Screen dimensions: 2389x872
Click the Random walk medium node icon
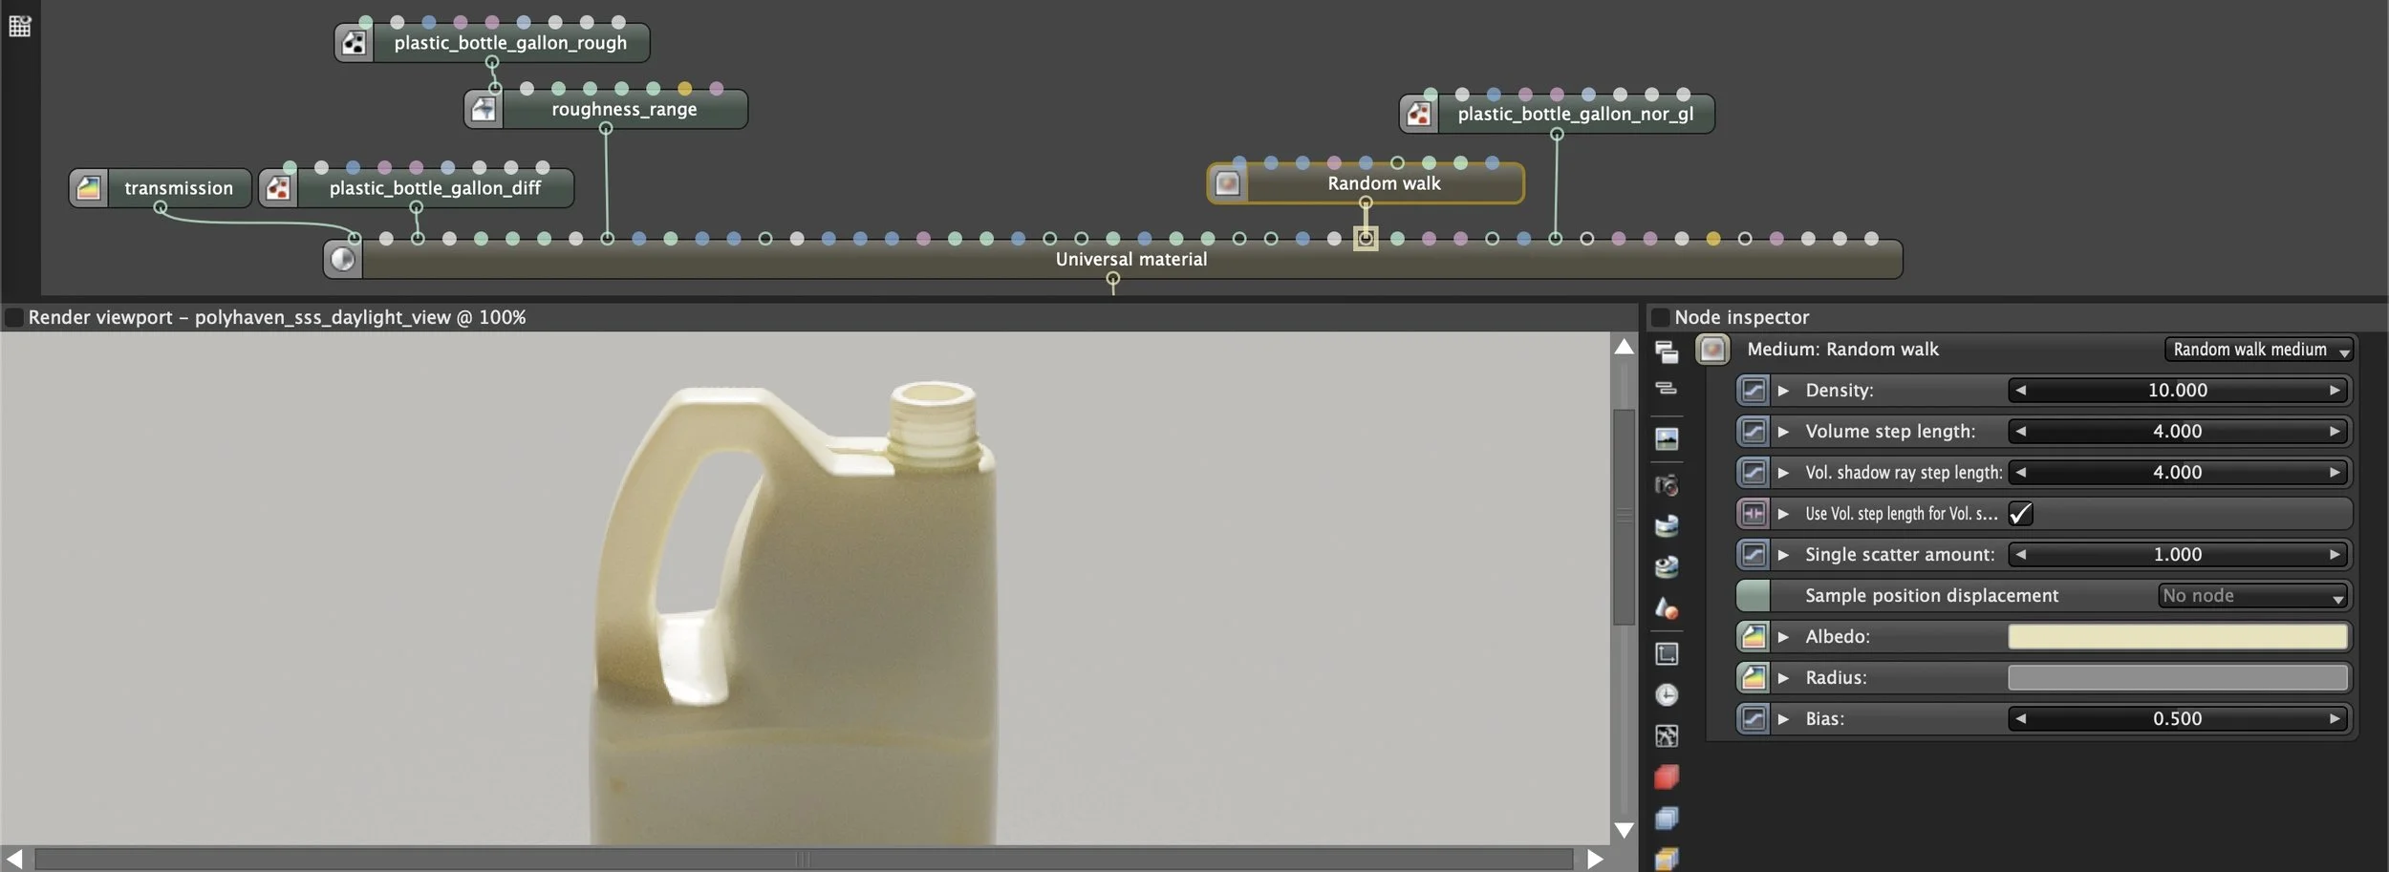click(1228, 182)
